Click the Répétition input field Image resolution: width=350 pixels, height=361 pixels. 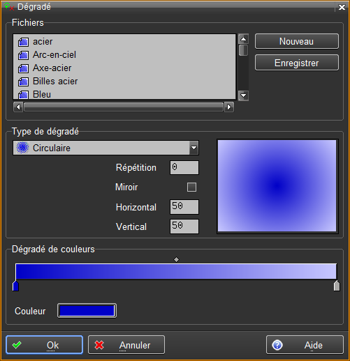pos(184,167)
